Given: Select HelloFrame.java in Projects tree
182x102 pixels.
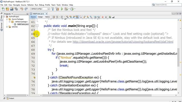Looking at the screenshot, I should [x=23, y=24].
